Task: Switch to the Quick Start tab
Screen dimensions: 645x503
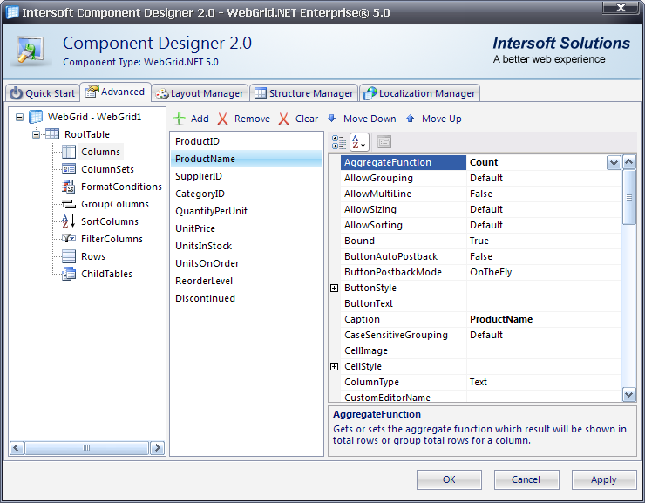Action: point(43,93)
